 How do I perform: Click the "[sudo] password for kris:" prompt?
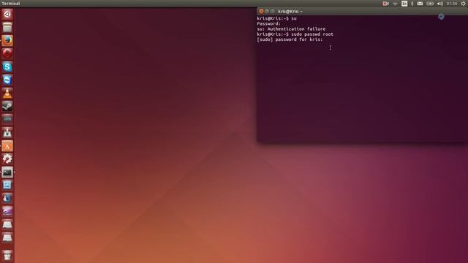tap(290, 39)
